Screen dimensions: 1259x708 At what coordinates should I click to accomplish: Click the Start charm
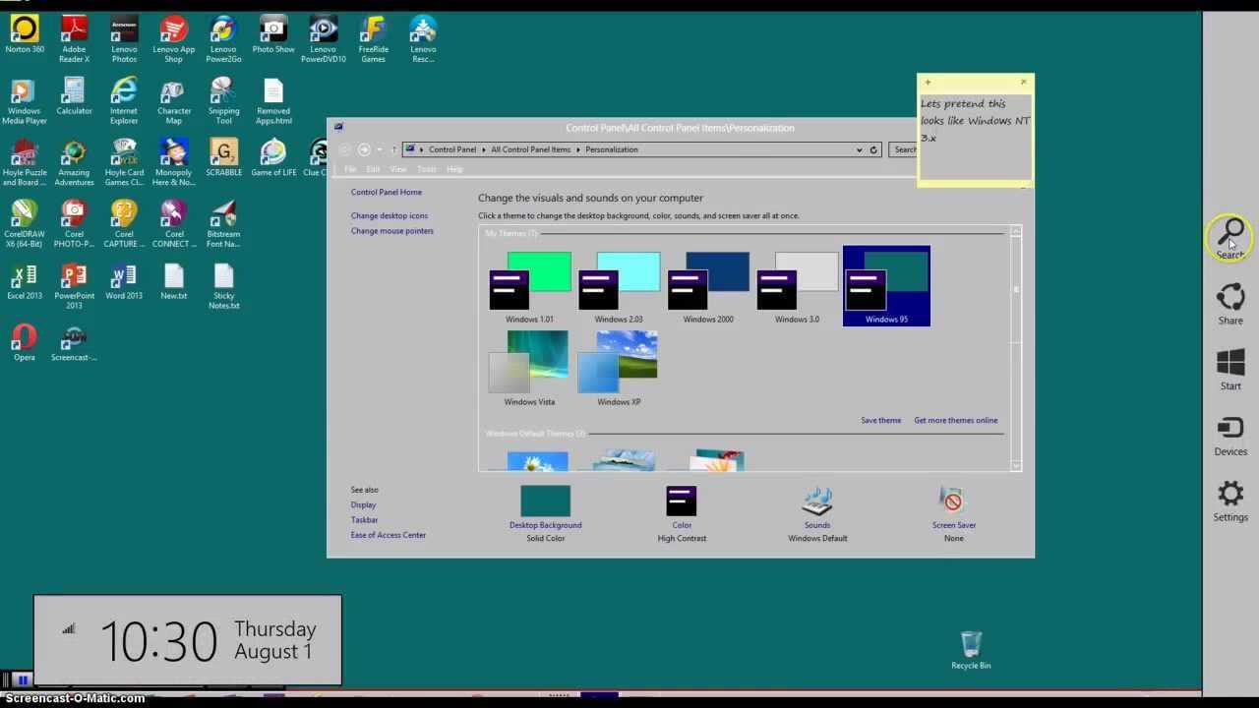tap(1230, 370)
